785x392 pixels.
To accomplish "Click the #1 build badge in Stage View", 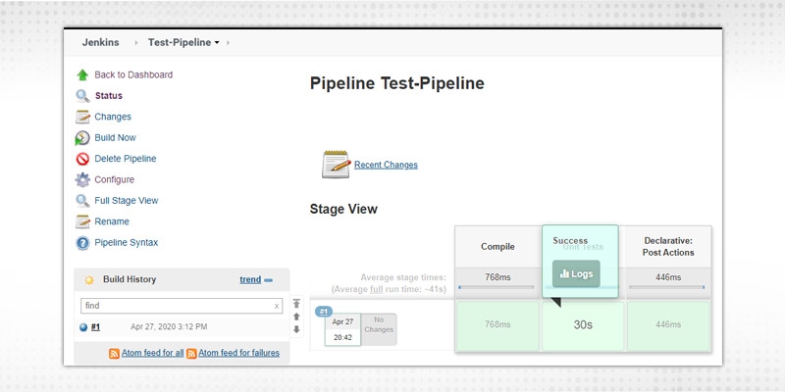I will pyautogui.click(x=324, y=312).
